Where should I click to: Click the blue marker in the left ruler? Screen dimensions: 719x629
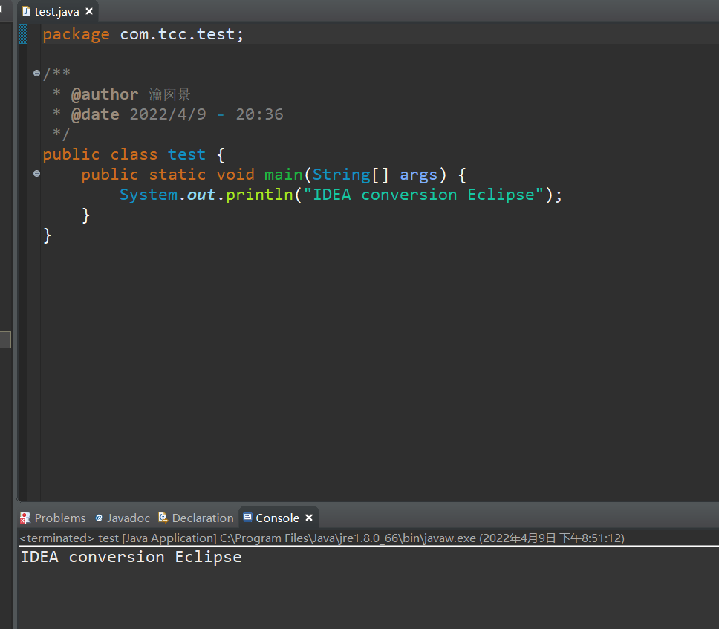(x=23, y=34)
